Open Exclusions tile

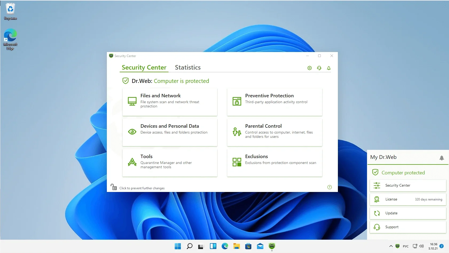274,163
